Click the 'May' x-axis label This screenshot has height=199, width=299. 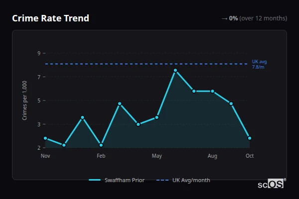coord(157,156)
